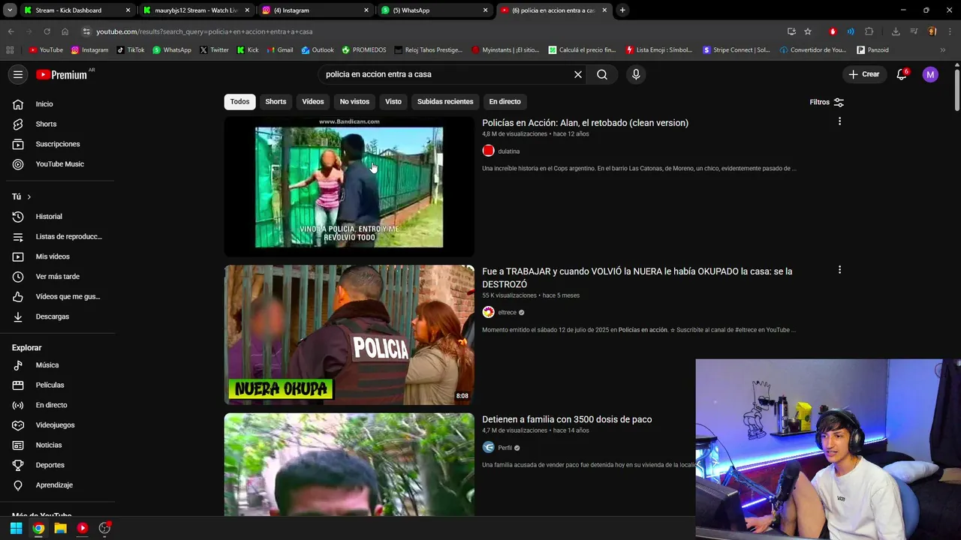Reload the page
This screenshot has width=961, height=540.
(x=47, y=31)
